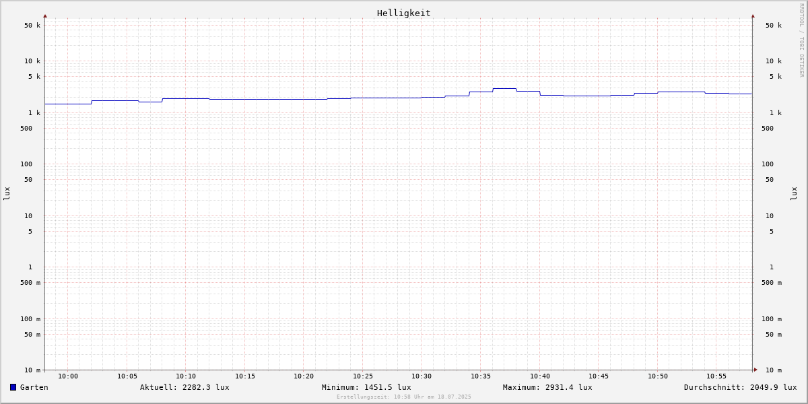Click the Erstellungszeit timestamp footer text
The image size is (808, 404).
point(404,397)
